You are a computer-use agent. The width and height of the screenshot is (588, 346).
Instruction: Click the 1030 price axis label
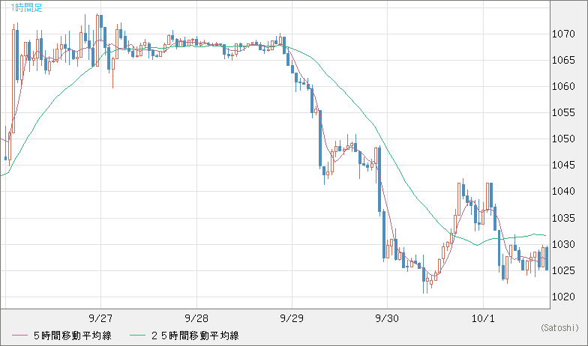pyautogui.click(x=563, y=244)
